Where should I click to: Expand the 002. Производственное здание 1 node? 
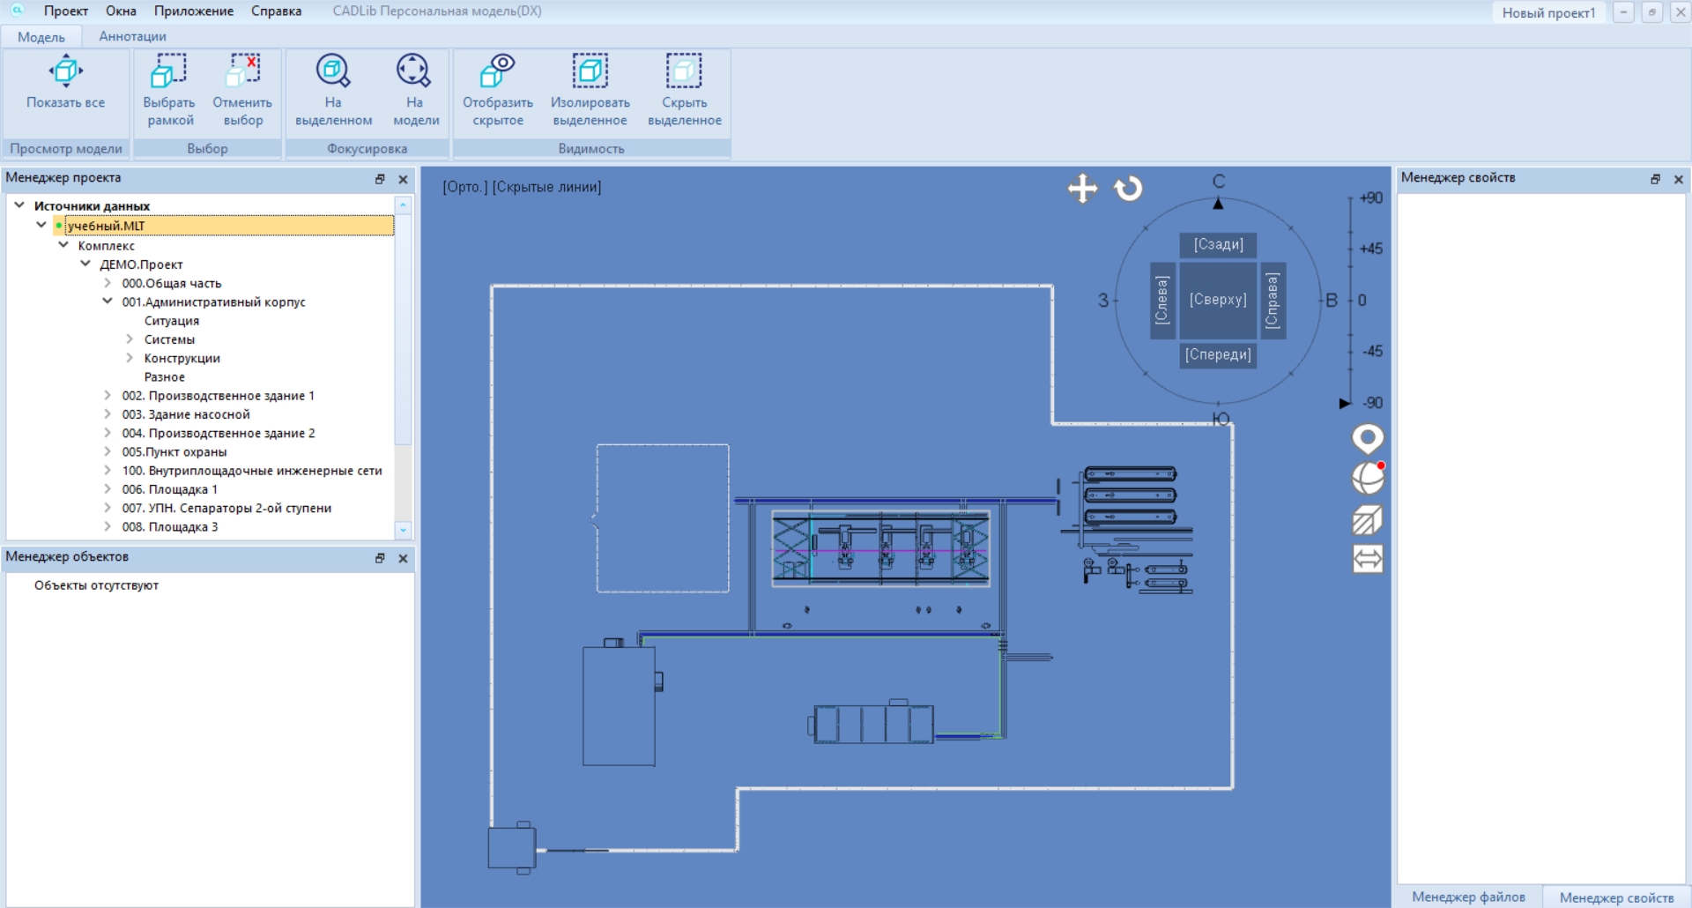click(x=108, y=396)
